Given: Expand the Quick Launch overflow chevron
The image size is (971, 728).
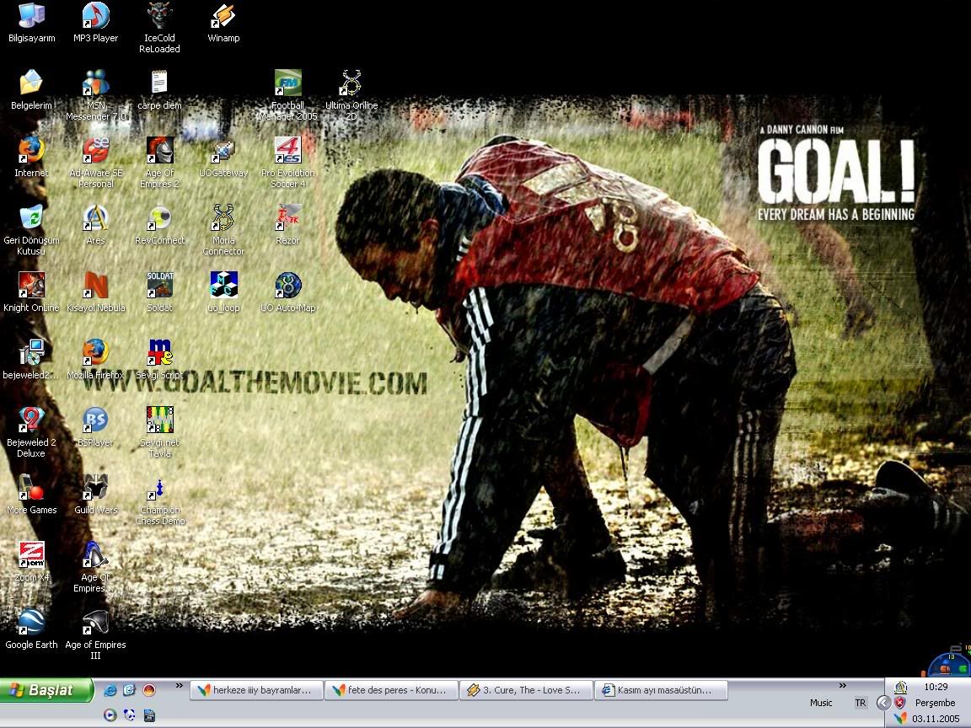Looking at the screenshot, I should click(x=179, y=685).
